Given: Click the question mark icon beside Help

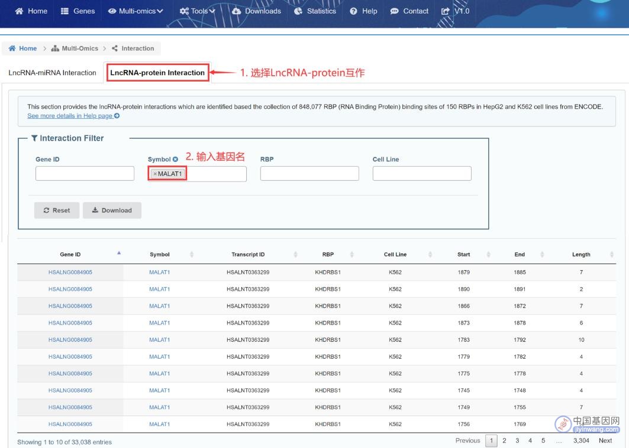Looking at the screenshot, I should pos(353,11).
